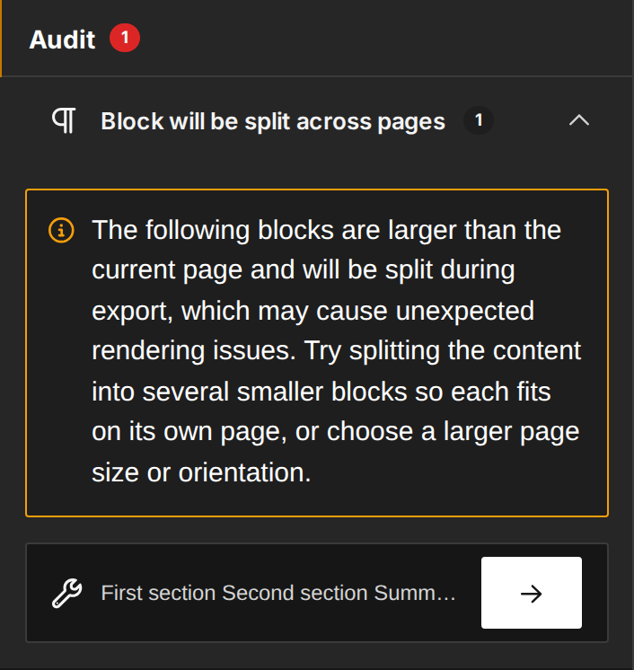The width and height of the screenshot is (634, 670).
Task: Go to block with the arrow button
Action: tap(532, 593)
